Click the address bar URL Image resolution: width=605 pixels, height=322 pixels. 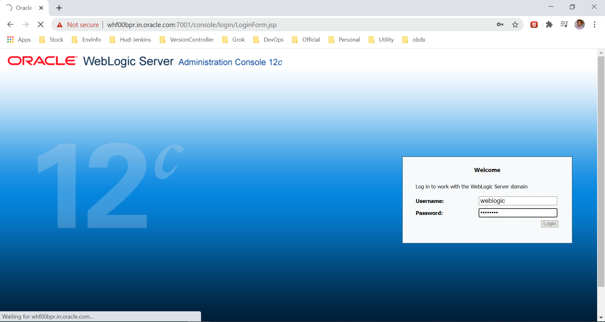click(192, 25)
